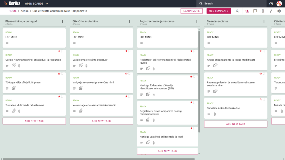Image resolution: width=285 pixels, height=160 pixels.
Task: Toggle star on Turvaline ärikindlustuskaitse card
Action: click(x=261, y=99)
